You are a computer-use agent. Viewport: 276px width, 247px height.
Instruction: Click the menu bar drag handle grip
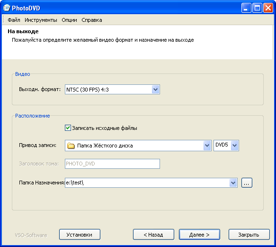(x=3, y=20)
